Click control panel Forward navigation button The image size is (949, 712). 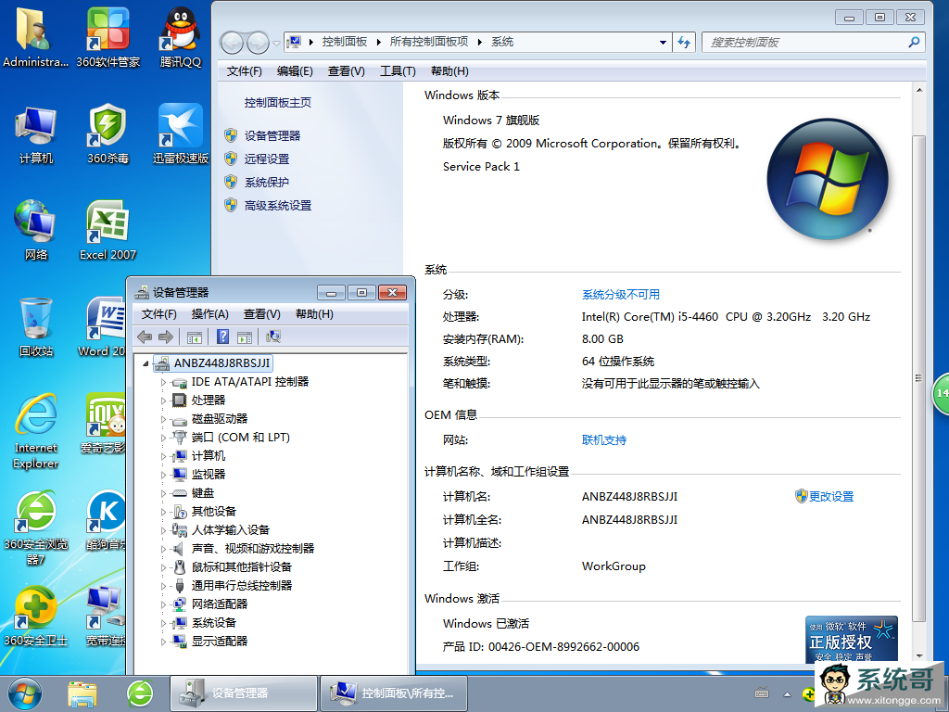pos(258,43)
